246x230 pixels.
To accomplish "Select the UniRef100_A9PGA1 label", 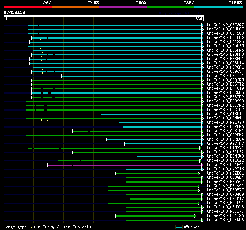I will (x=225, y=67).
